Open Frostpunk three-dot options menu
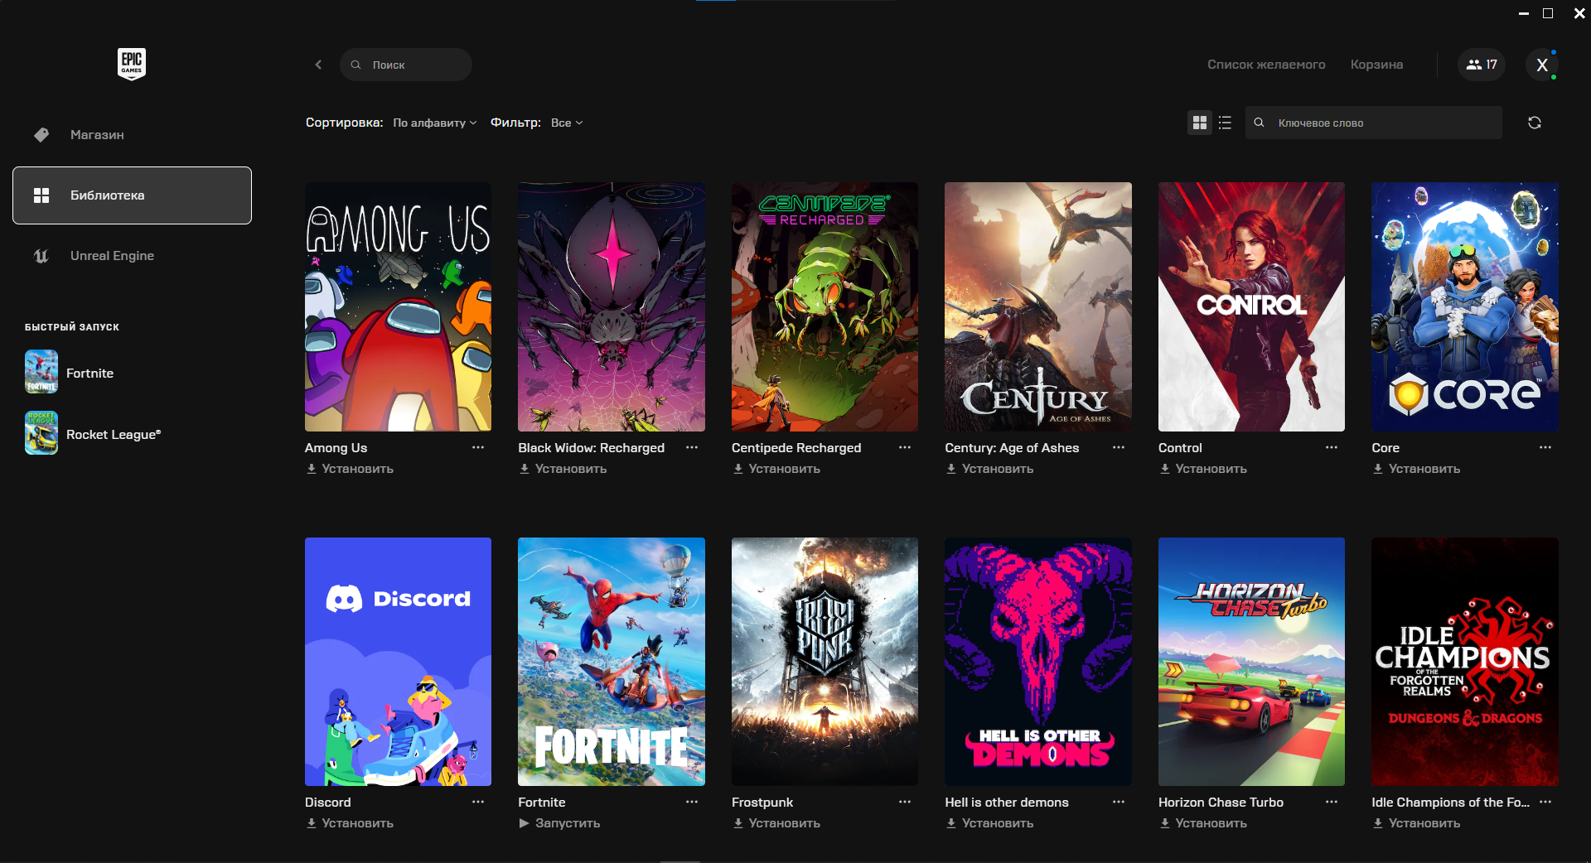 (x=905, y=802)
